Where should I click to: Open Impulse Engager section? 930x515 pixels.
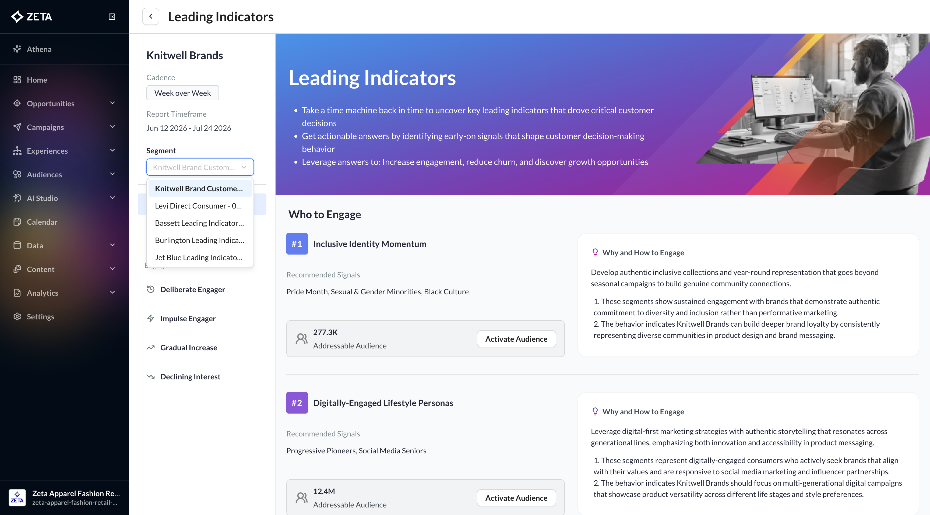(202, 318)
